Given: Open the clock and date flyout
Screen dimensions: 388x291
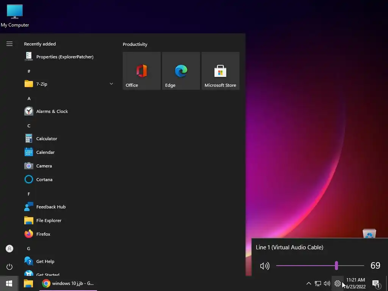Looking at the screenshot, I should (x=355, y=283).
